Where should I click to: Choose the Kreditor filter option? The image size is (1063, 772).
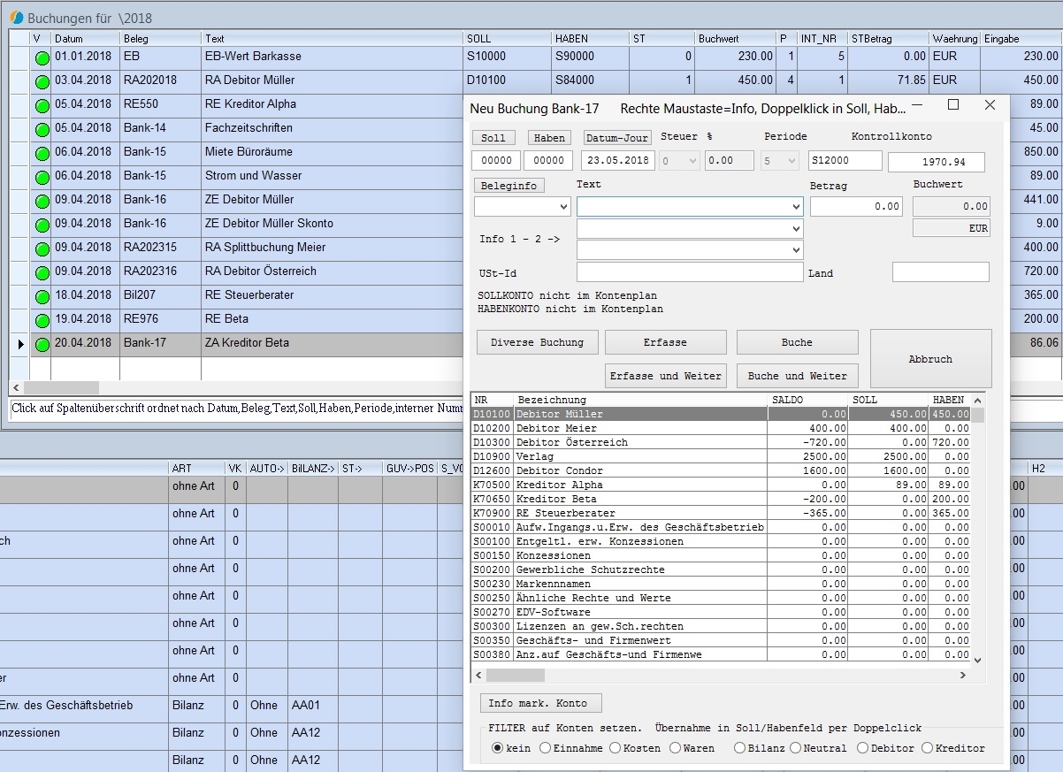(x=927, y=748)
